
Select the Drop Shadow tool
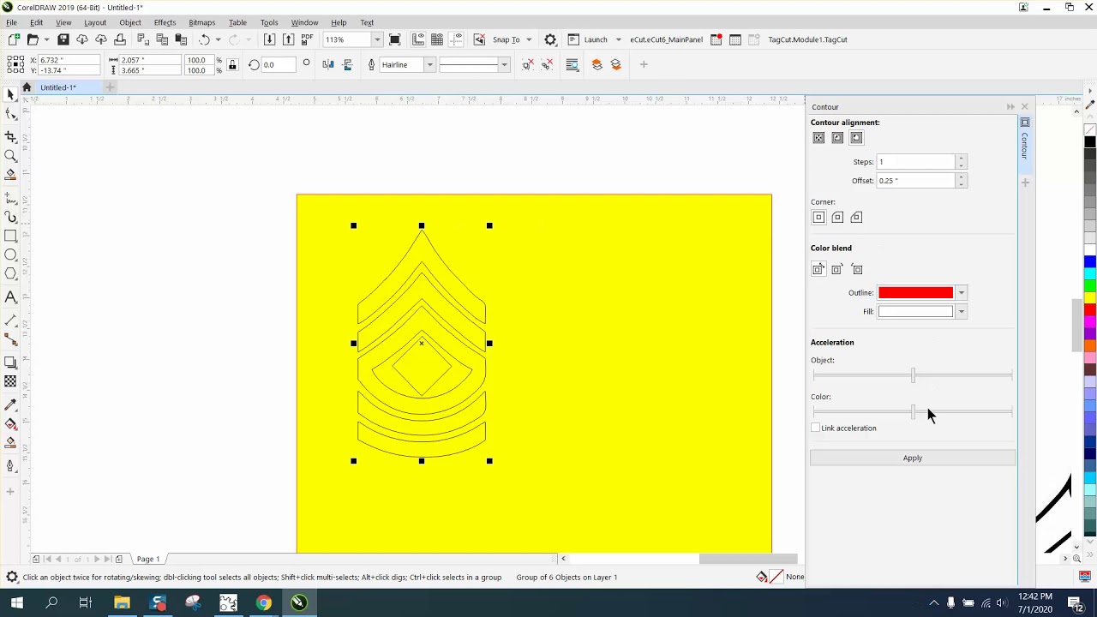click(x=10, y=362)
